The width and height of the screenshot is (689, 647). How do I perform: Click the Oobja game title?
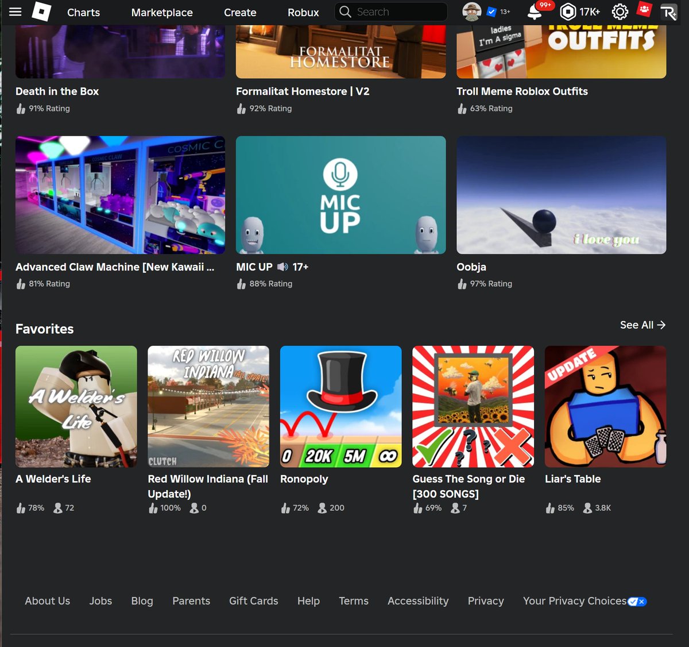(471, 267)
